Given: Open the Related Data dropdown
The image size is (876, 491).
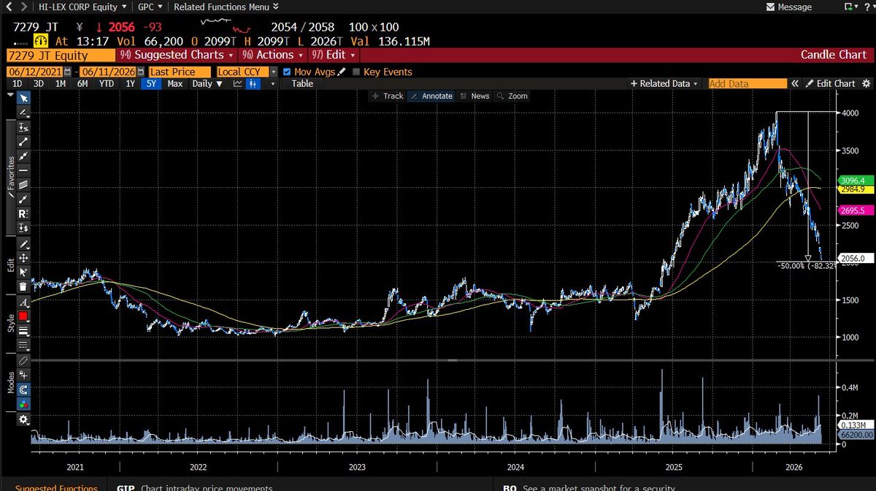Looking at the screenshot, I should [664, 83].
